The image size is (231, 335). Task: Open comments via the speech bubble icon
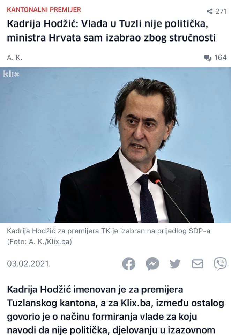(208, 58)
